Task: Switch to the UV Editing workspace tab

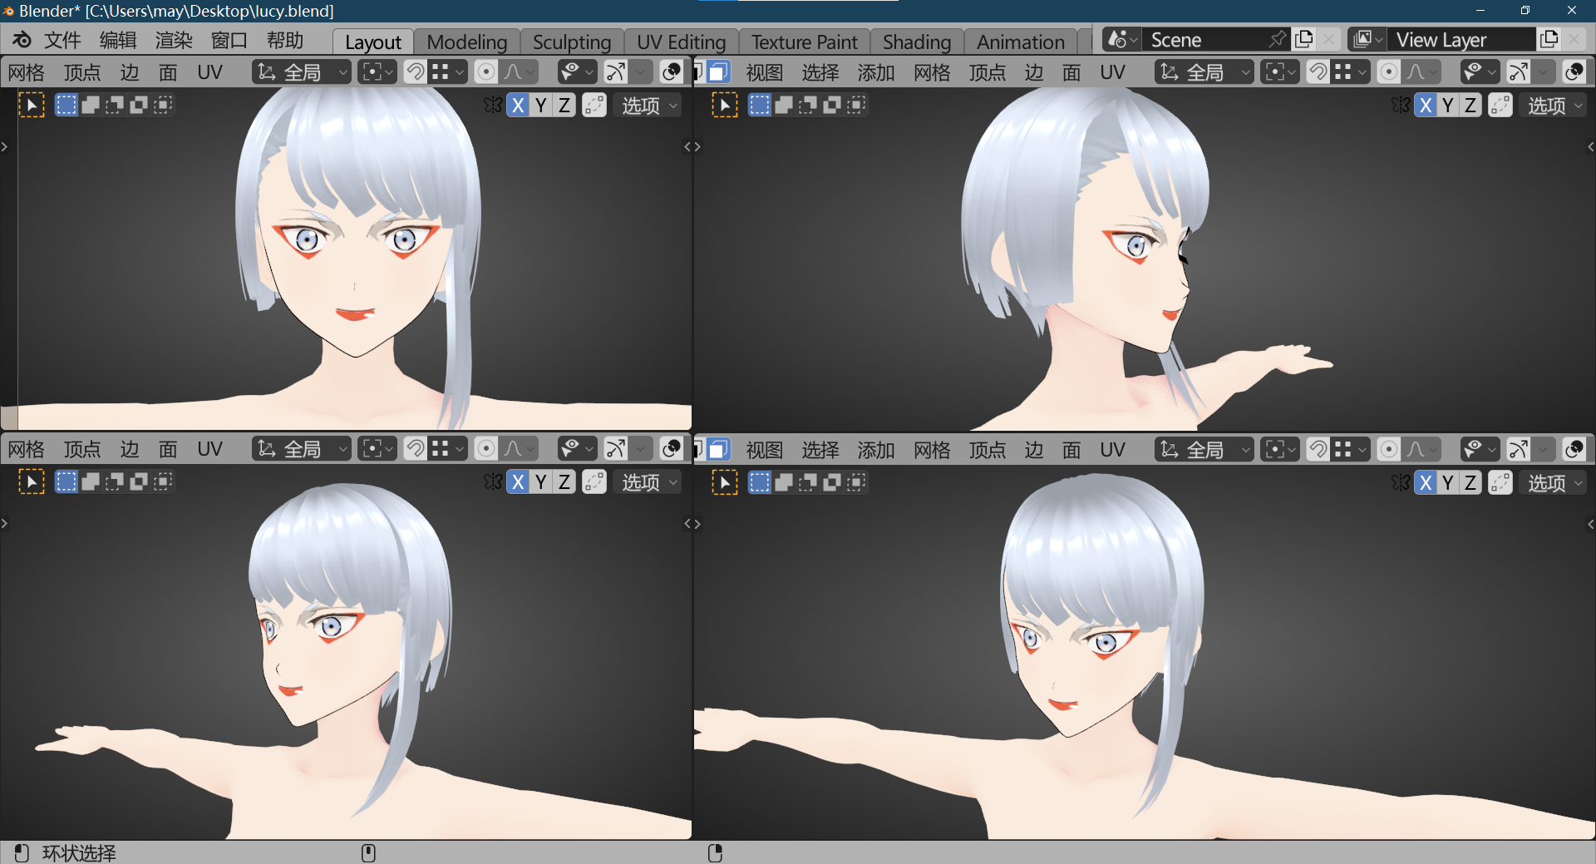Action: (682, 41)
